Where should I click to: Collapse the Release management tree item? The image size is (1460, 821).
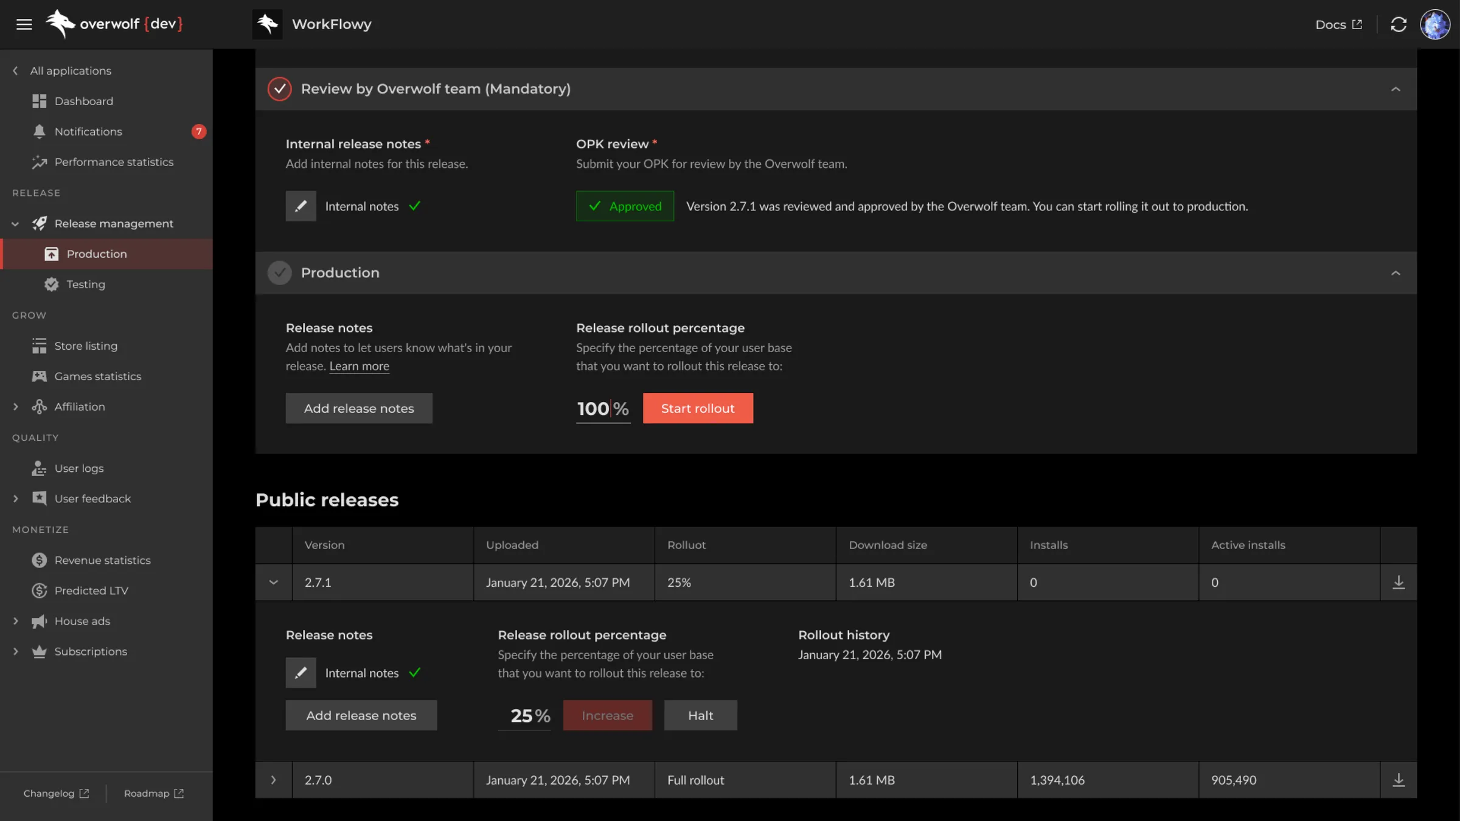(15, 224)
